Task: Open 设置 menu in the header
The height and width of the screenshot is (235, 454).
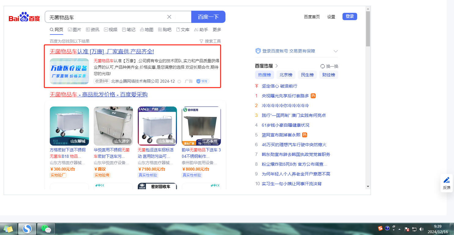Action: (331, 17)
